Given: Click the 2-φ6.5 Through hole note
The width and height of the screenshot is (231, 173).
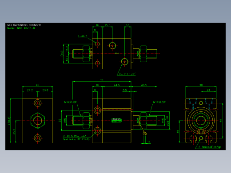Looking at the screenshot, I should (75, 136).
